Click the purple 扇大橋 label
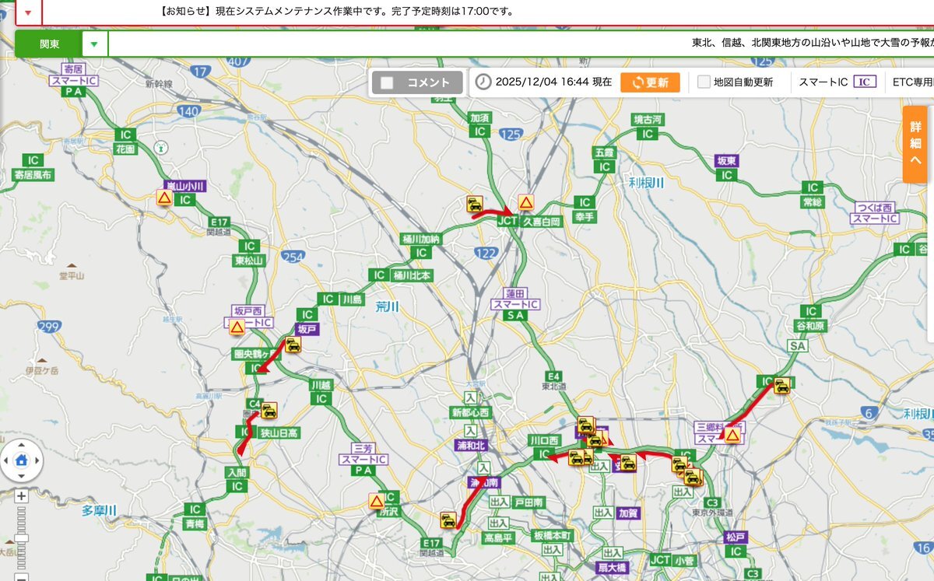 [612, 567]
